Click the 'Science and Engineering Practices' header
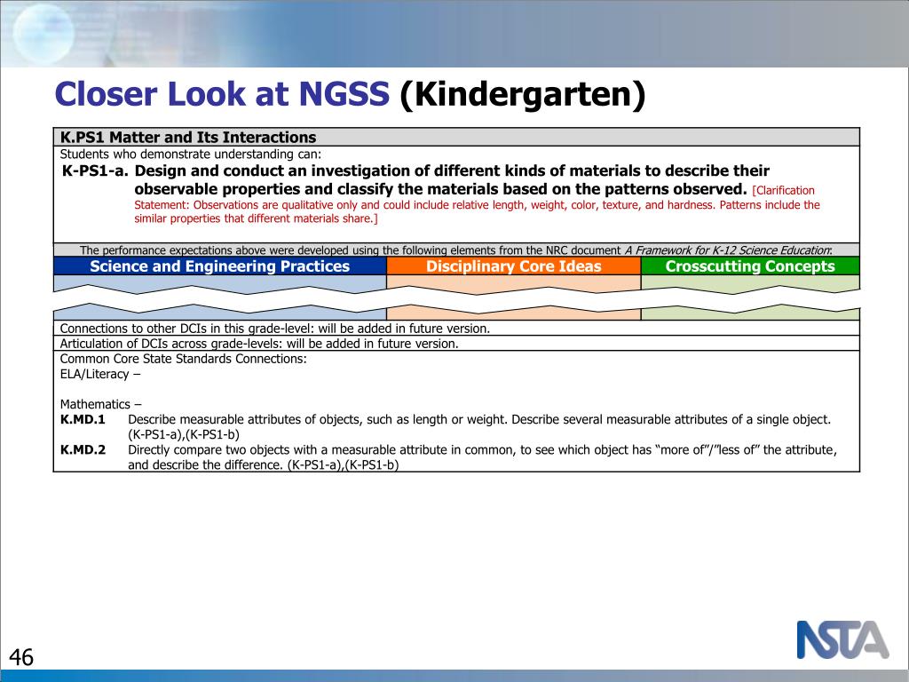This screenshot has width=909, height=682. [x=220, y=266]
